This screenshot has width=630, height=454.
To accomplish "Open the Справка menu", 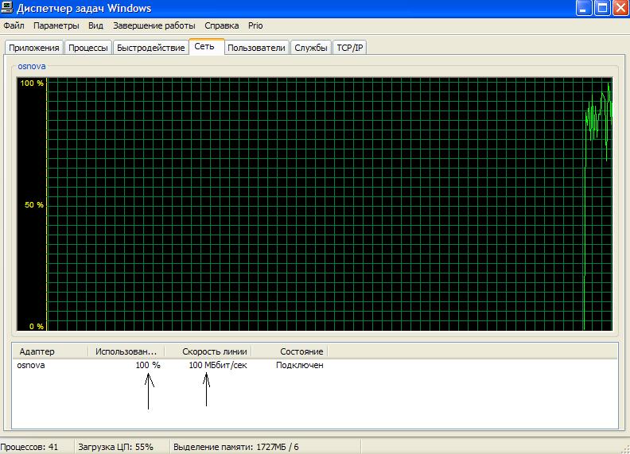I will click(221, 25).
